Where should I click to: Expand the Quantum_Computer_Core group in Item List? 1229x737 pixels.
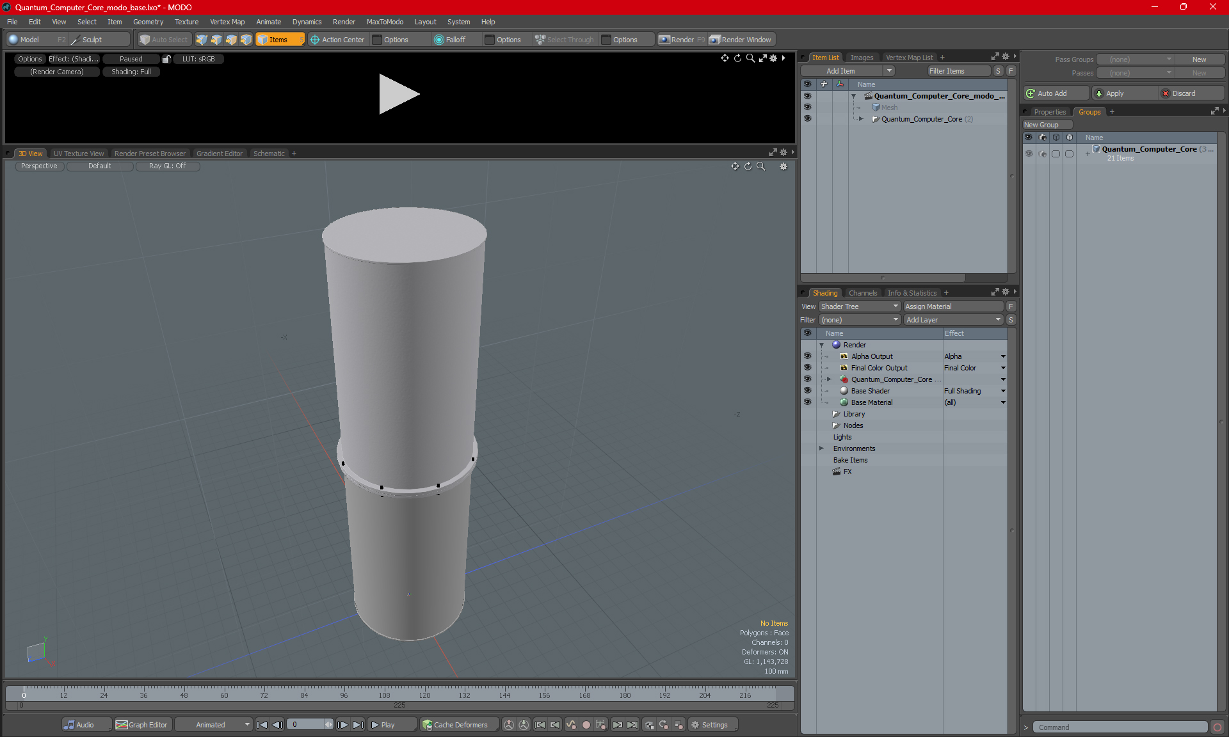(861, 119)
